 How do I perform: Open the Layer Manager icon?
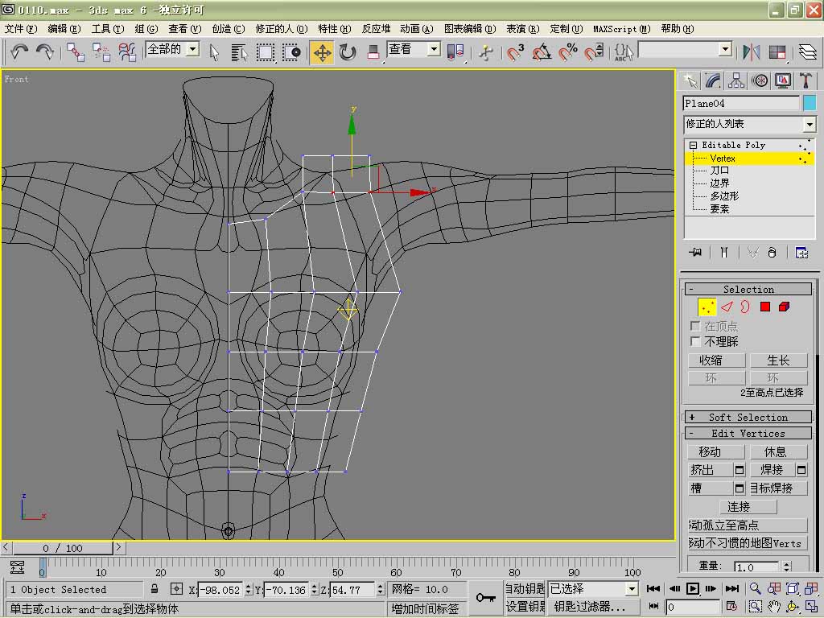807,52
